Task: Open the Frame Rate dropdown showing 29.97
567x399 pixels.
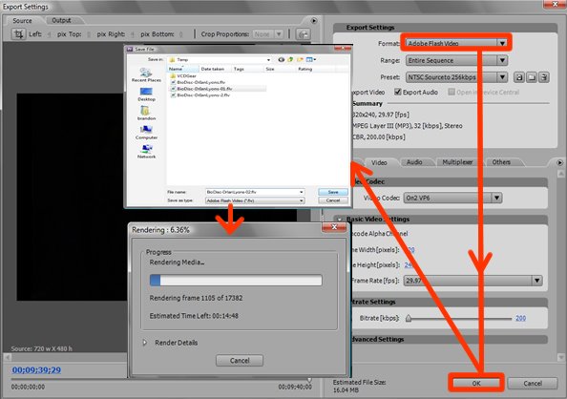Action: (472, 281)
